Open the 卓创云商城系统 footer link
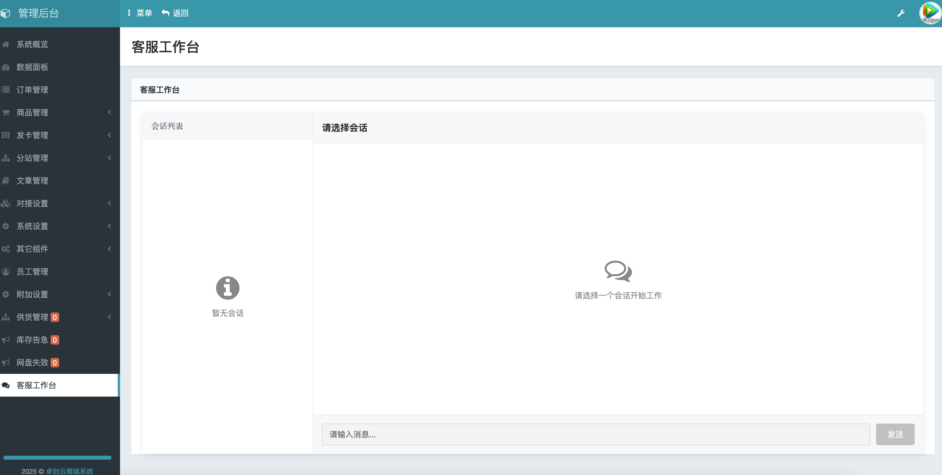 69,471
